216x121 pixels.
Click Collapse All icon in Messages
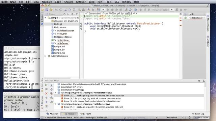[51, 89]
